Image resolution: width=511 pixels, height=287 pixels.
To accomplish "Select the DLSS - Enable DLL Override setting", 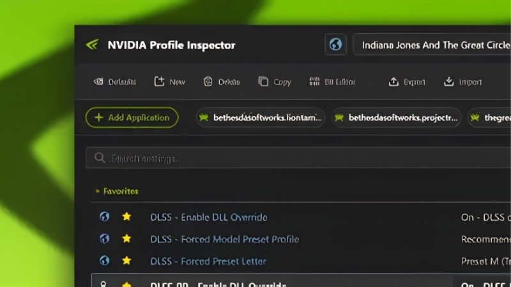I will [x=209, y=217].
